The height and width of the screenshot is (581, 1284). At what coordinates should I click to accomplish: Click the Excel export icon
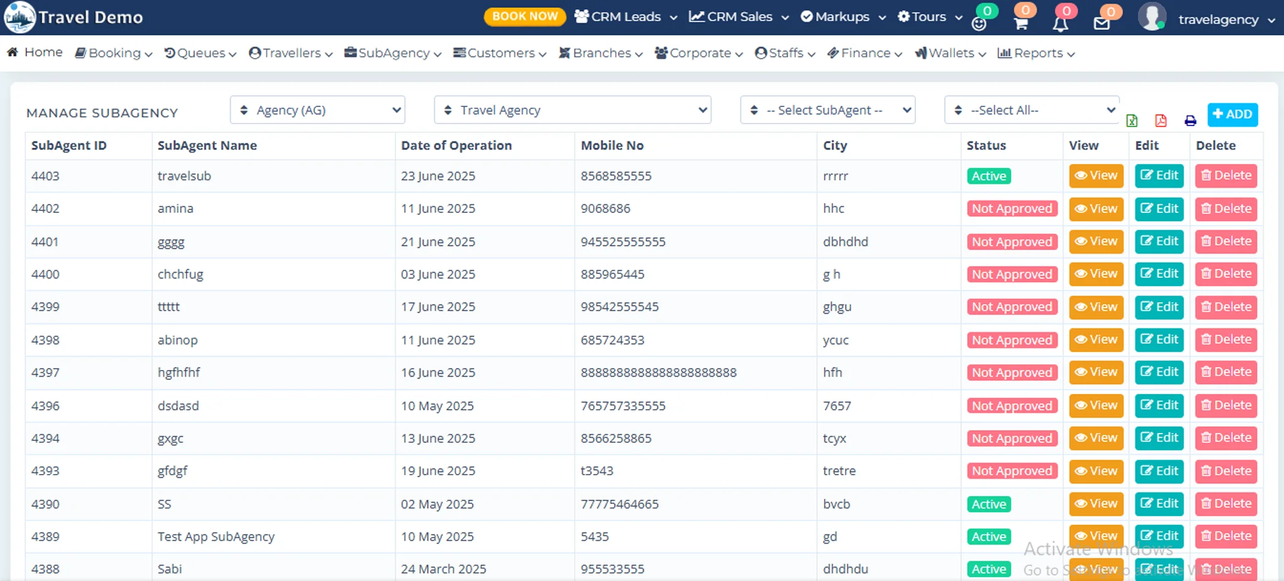click(x=1132, y=120)
